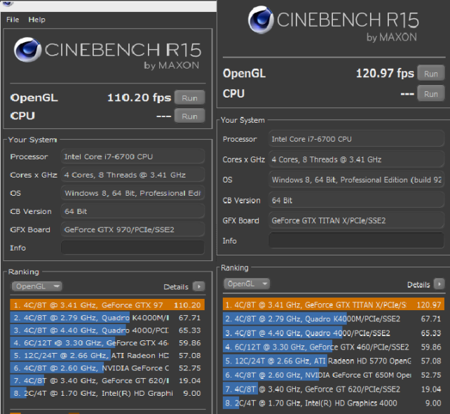Click the Cinebench sphere logo in the TITAN X window
Viewport: 450px width, 414px height.
pyautogui.click(x=261, y=21)
